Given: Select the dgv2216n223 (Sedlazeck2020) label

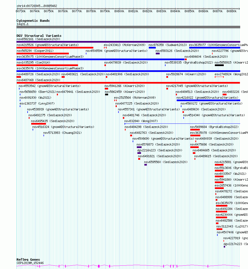Looking at the screenshot, I should [160, 150].
